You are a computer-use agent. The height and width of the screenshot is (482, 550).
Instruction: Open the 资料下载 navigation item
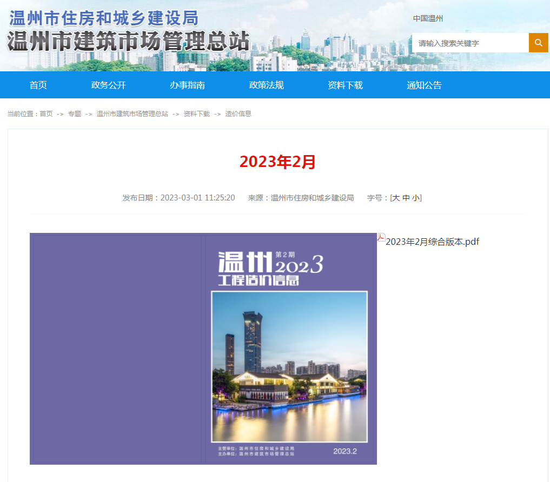(345, 85)
